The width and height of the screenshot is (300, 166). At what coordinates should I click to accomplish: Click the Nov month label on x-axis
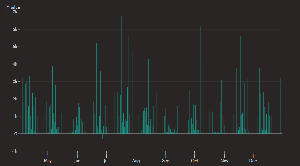[x=224, y=161]
